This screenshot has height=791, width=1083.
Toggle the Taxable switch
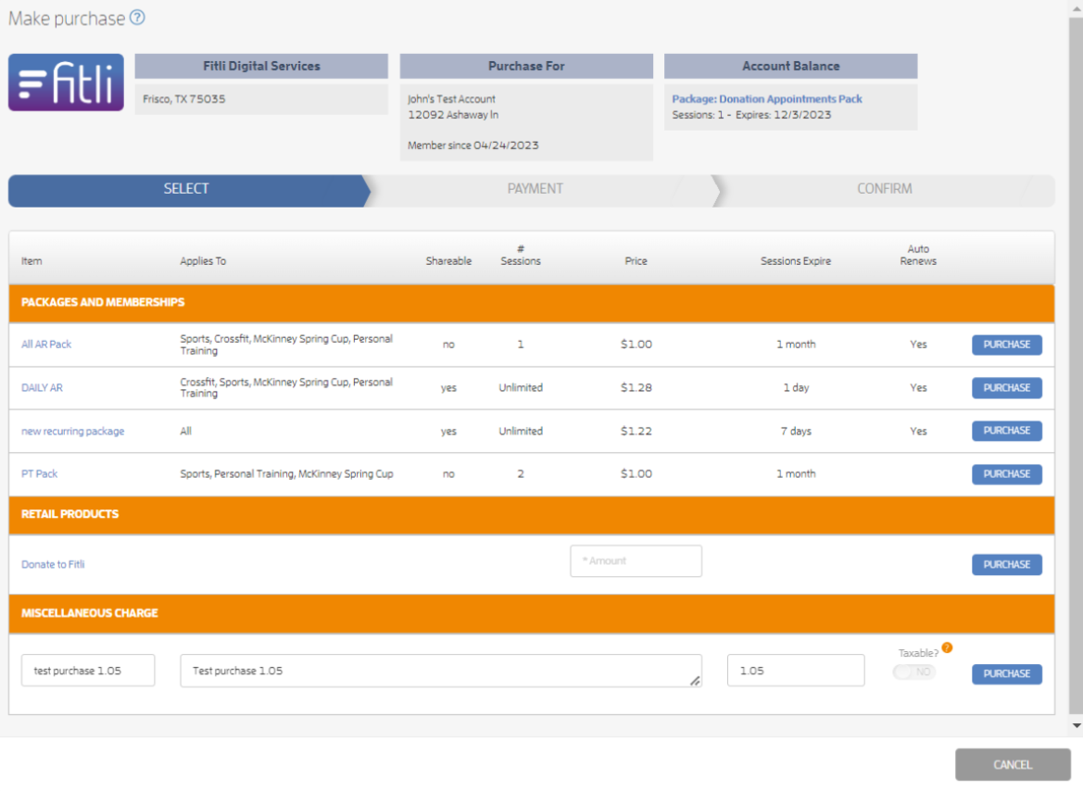click(913, 672)
